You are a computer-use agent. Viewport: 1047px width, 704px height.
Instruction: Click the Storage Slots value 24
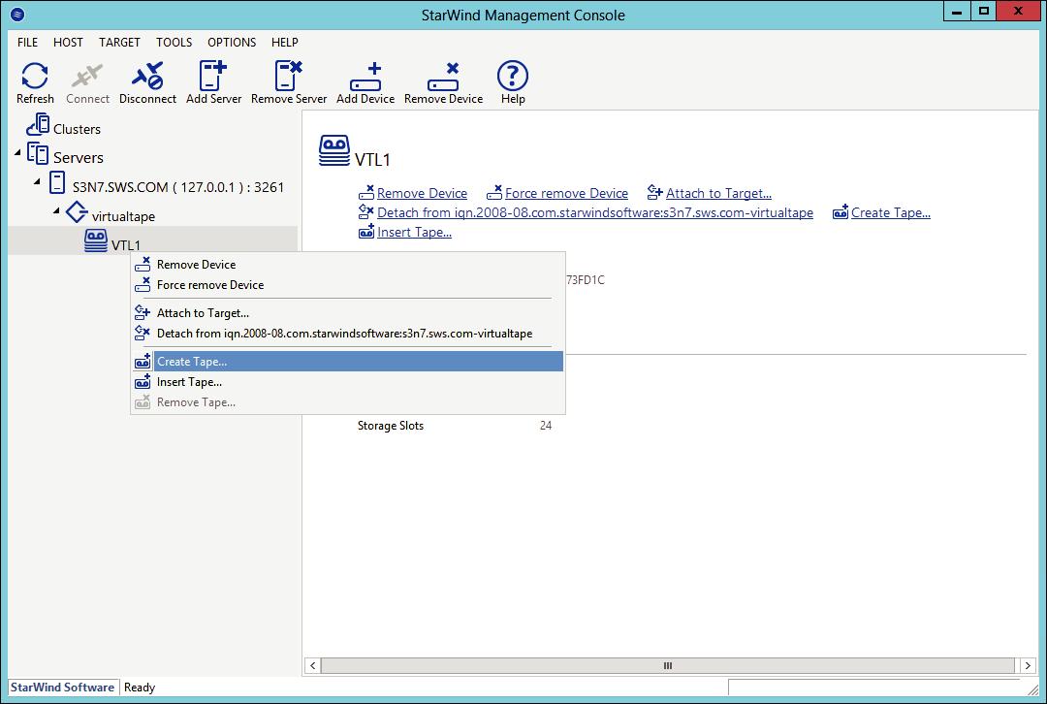(546, 426)
